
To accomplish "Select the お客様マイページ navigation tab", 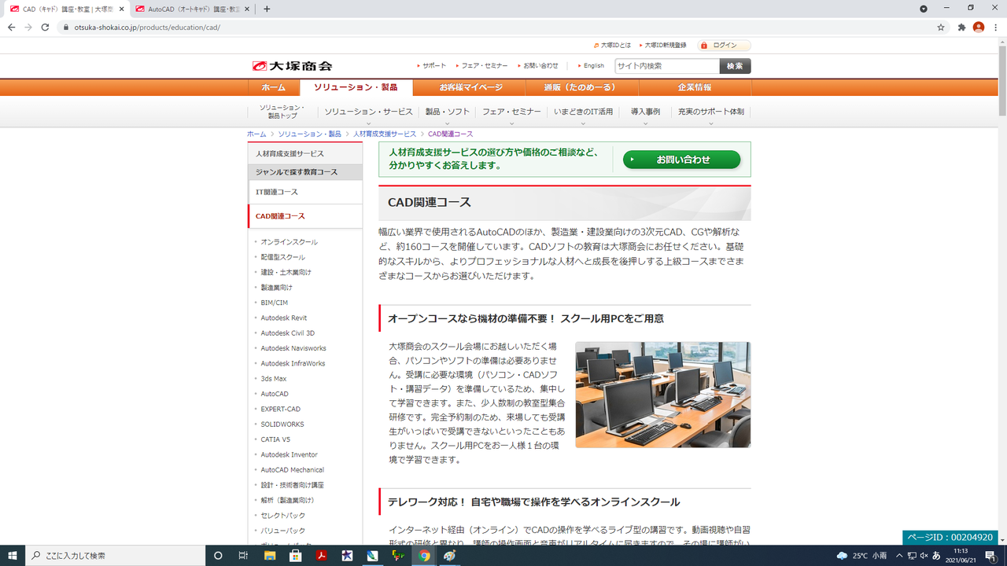I will point(470,87).
